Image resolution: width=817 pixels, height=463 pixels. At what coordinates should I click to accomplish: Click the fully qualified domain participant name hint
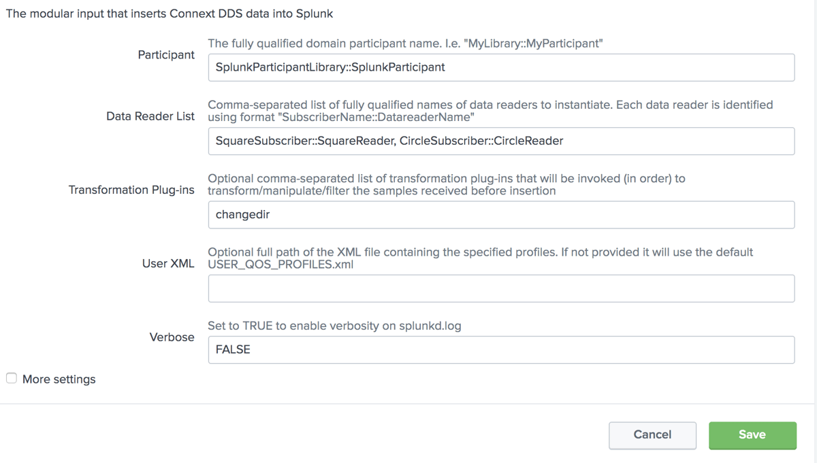click(x=406, y=44)
